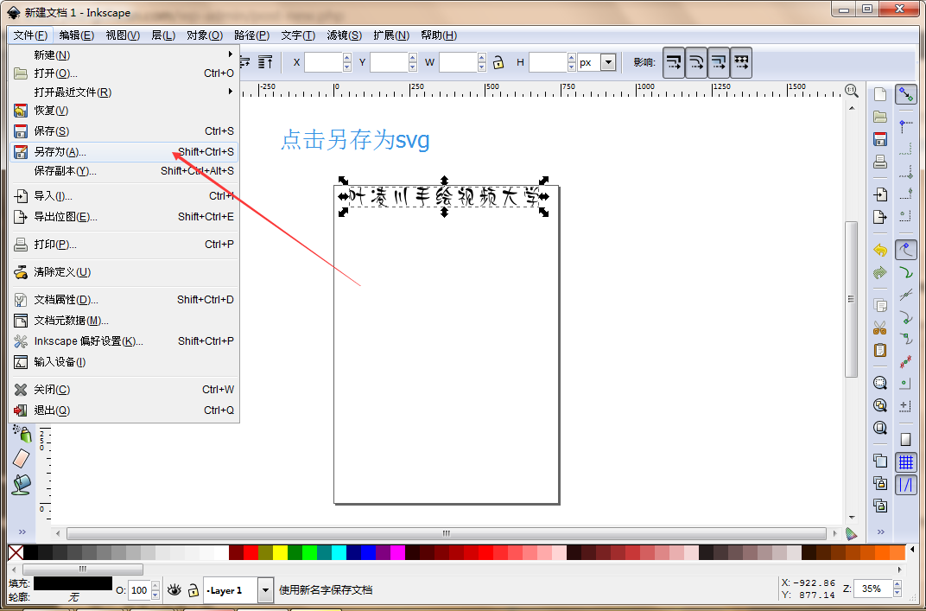
Task: Click the undo arrow icon in right toolbar
Action: pos(880,250)
